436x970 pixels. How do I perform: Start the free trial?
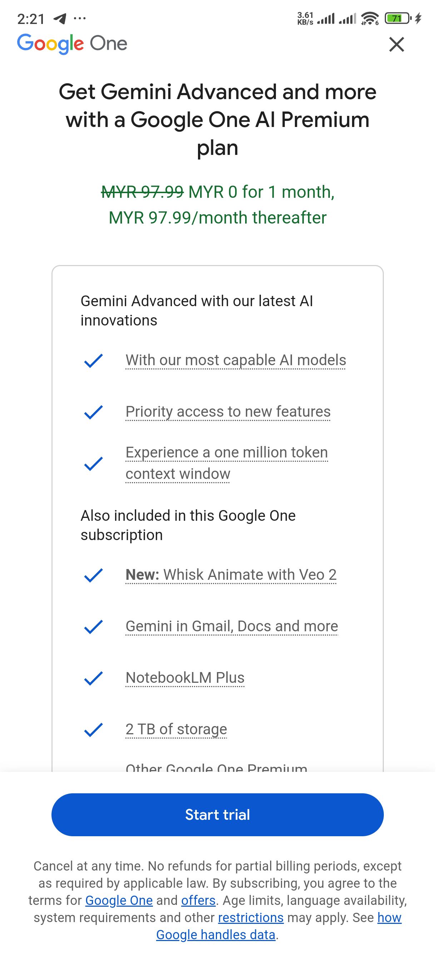pyautogui.click(x=217, y=814)
